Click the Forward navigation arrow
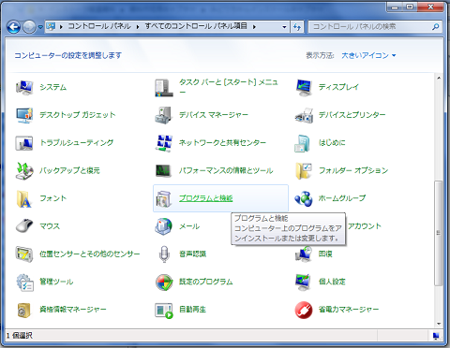This screenshot has width=450, height=348. 30,27
